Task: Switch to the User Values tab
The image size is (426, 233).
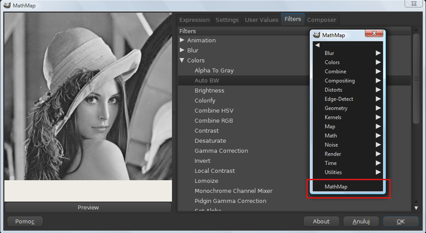Action: (x=261, y=20)
